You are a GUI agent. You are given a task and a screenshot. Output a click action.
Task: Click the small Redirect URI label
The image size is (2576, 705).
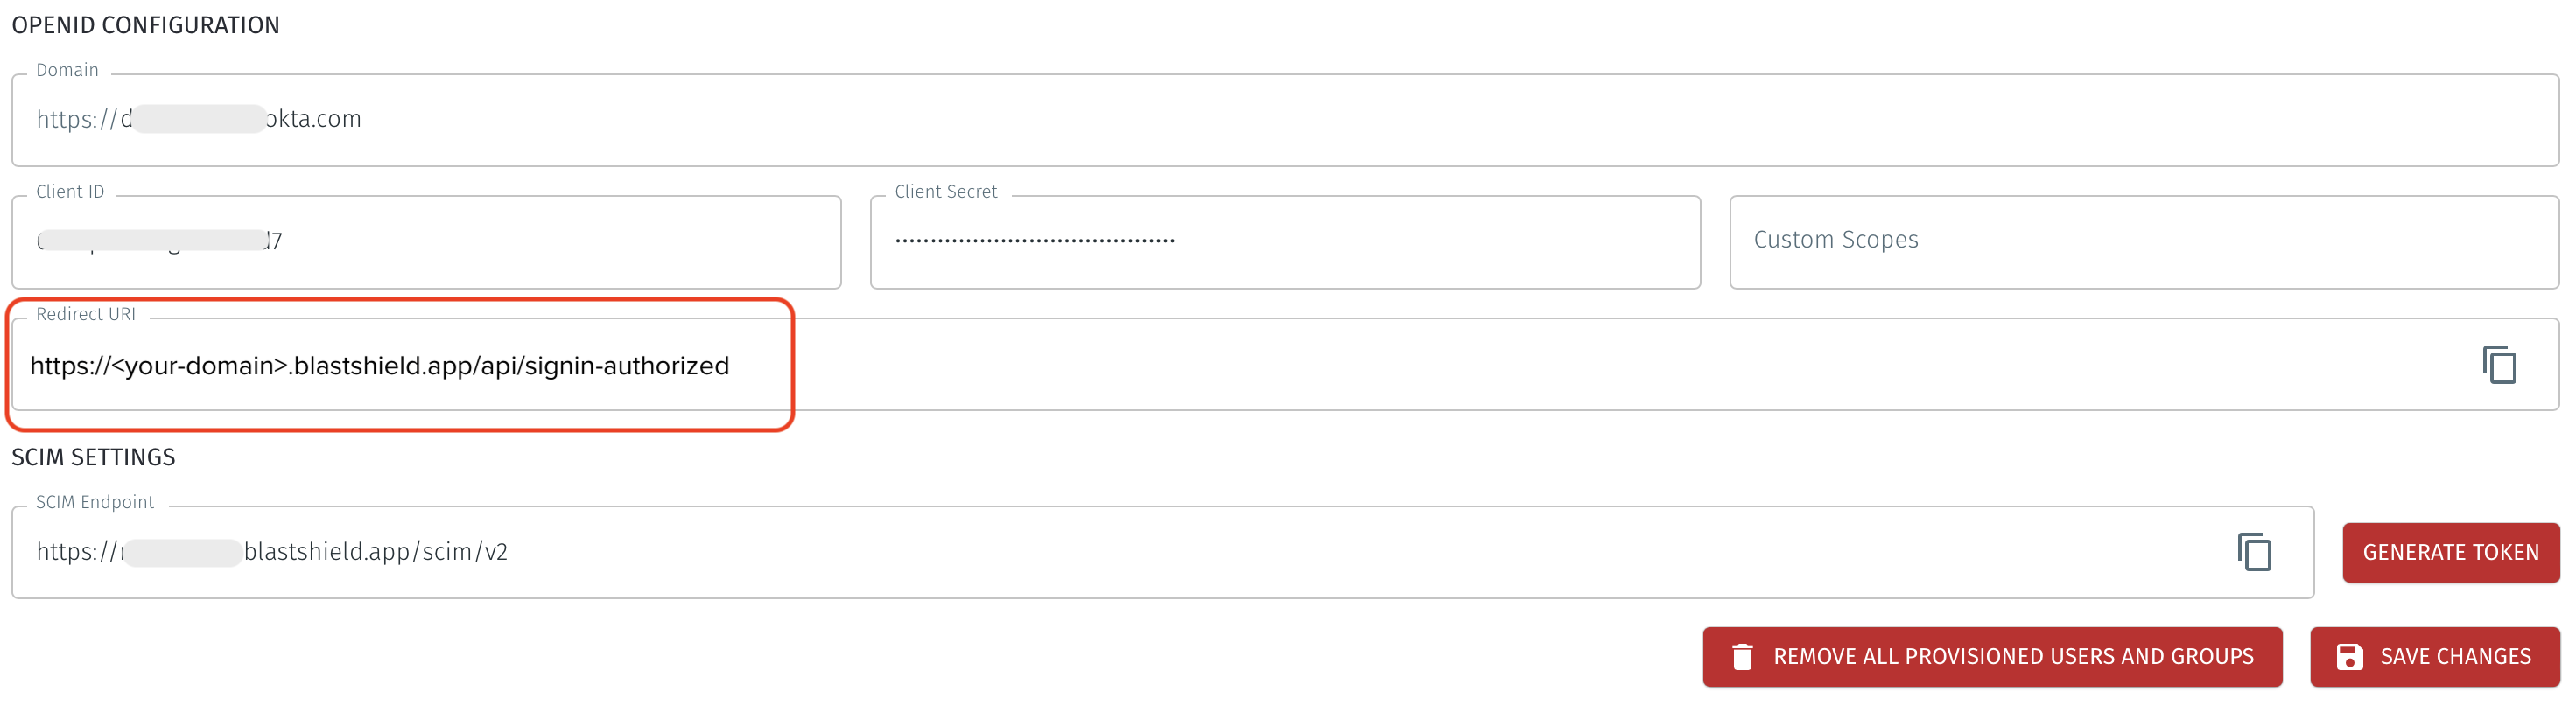click(x=86, y=314)
